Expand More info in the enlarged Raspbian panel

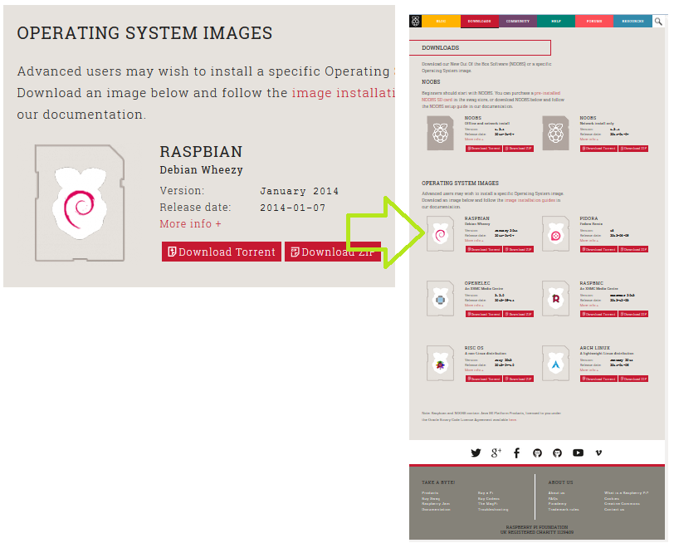pyautogui.click(x=190, y=224)
